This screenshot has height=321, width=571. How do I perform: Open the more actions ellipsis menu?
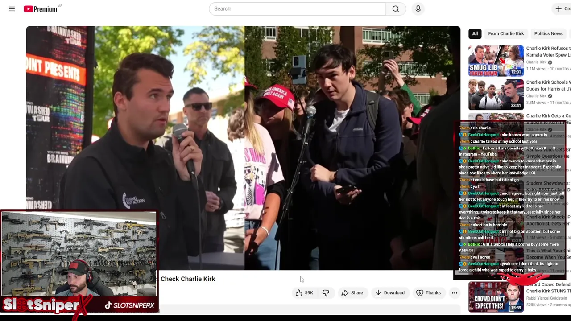pos(455,293)
